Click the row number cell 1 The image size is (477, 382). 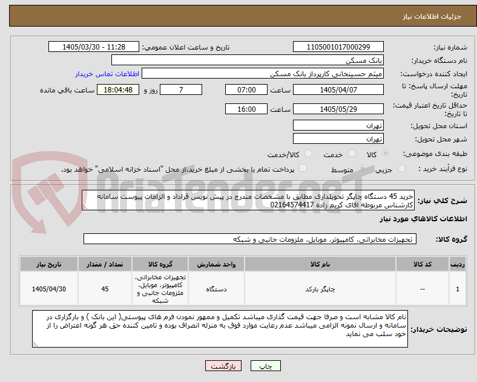tap(458, 289)
